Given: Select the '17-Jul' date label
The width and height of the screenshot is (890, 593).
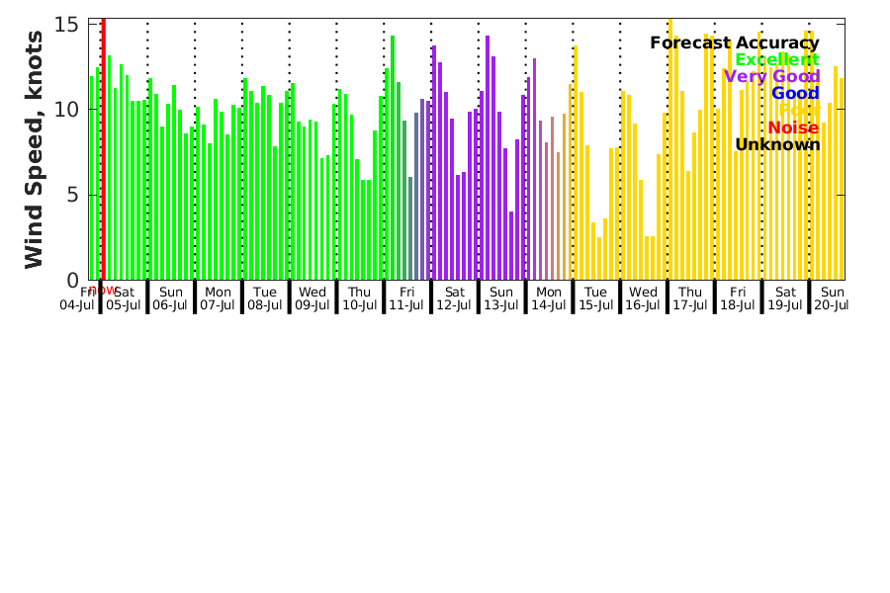Looking at the screenshot, I should 690,305.
